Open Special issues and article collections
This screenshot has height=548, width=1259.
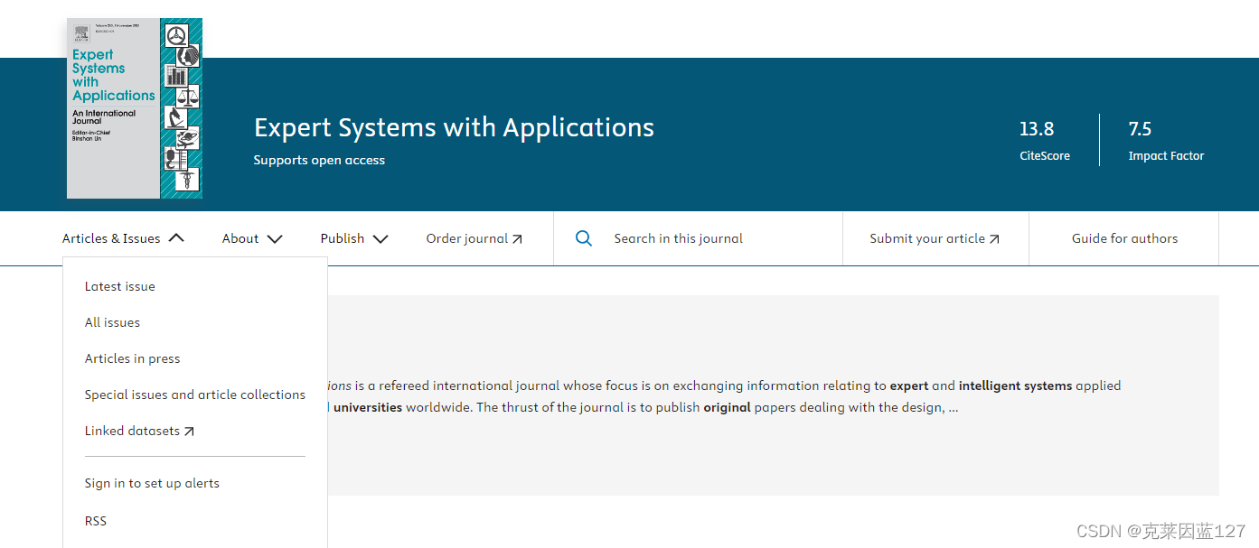click(x=195, y=395)
